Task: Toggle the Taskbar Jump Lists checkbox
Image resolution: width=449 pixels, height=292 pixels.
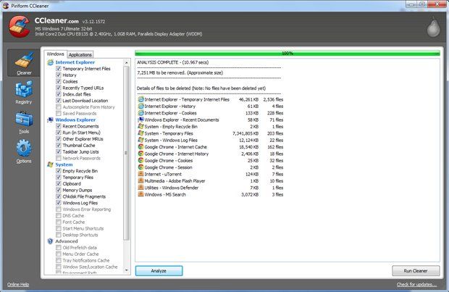Action: pyautogui.click(x=59, y=151)
